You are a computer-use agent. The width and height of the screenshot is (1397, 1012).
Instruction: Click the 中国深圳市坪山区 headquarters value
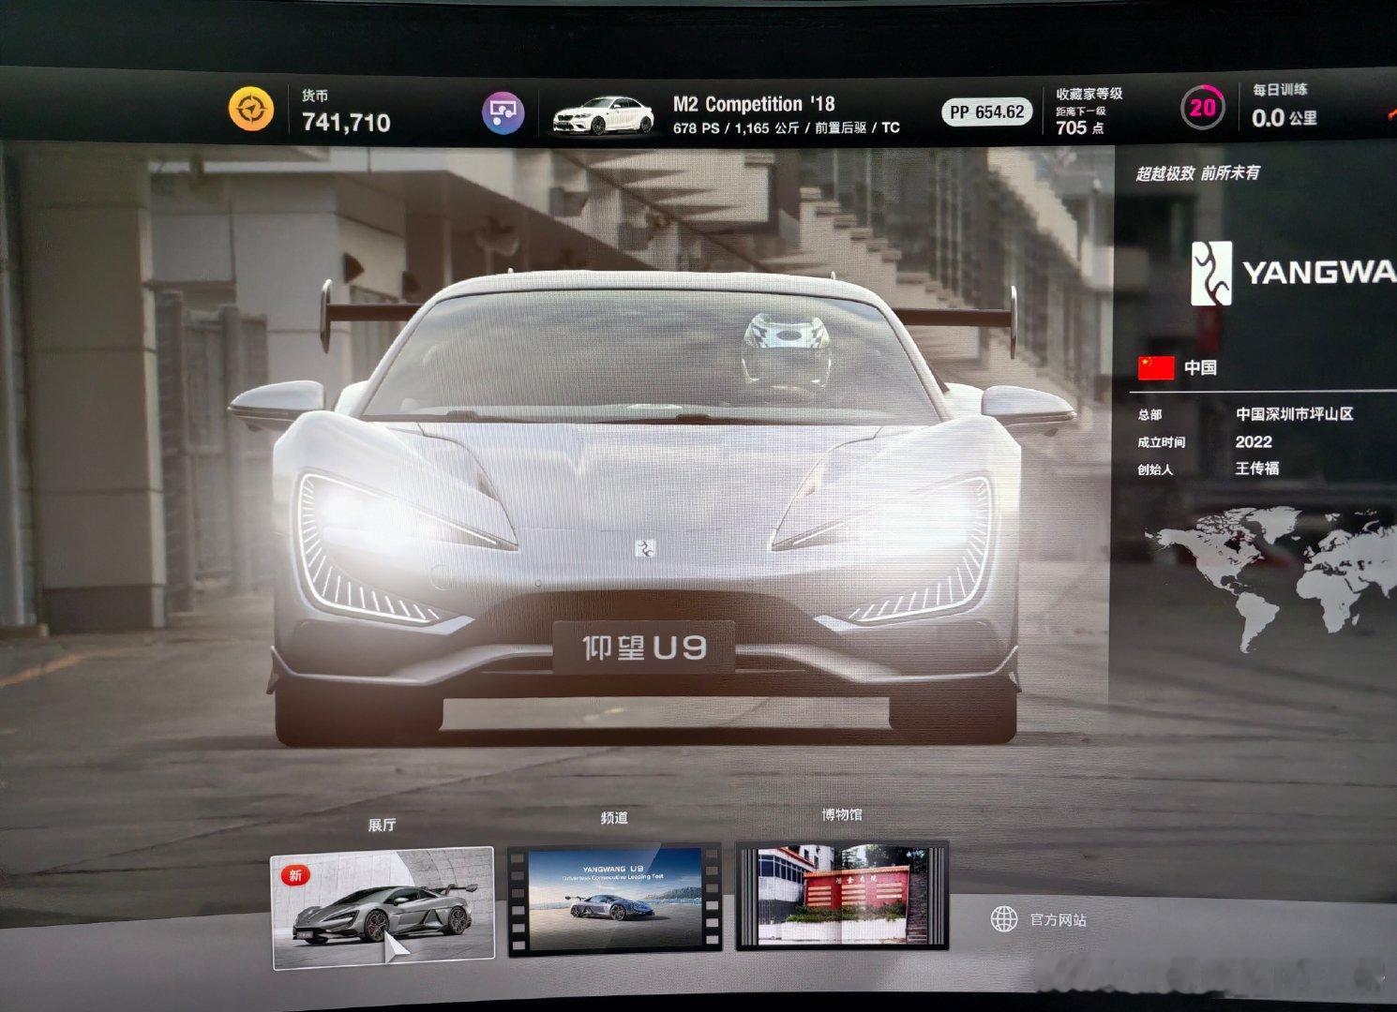click(1294, 414)
